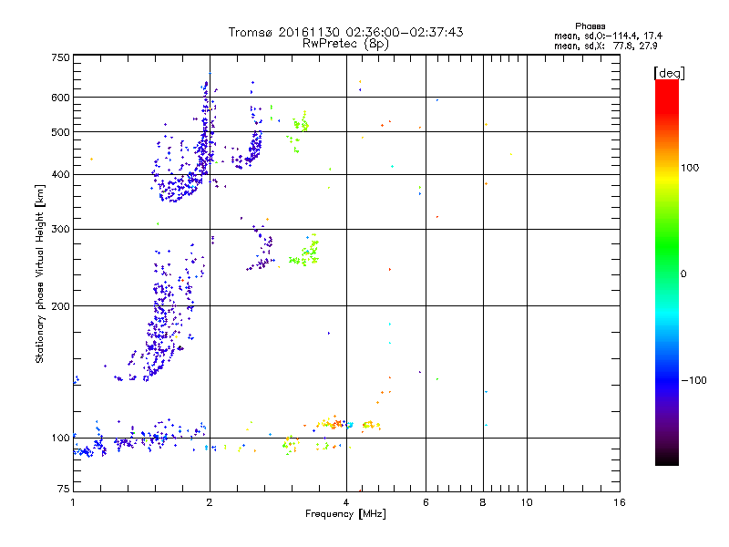
Task: Click the 'Phases' header text
Action: 590,26
